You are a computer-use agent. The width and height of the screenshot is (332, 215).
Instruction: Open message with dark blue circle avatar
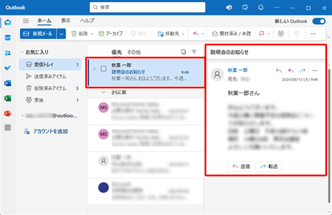pos(146,192)
